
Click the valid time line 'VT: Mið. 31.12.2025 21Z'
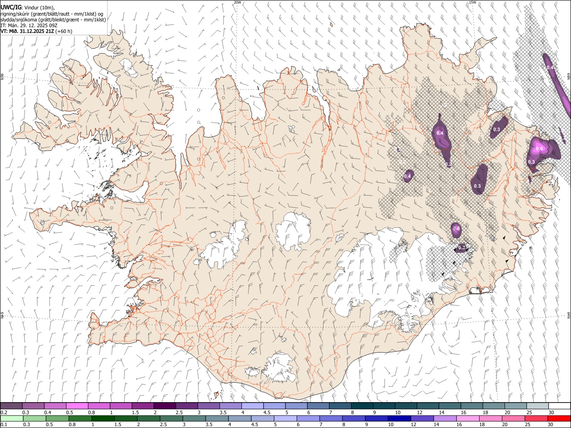(x=27, y=31)
